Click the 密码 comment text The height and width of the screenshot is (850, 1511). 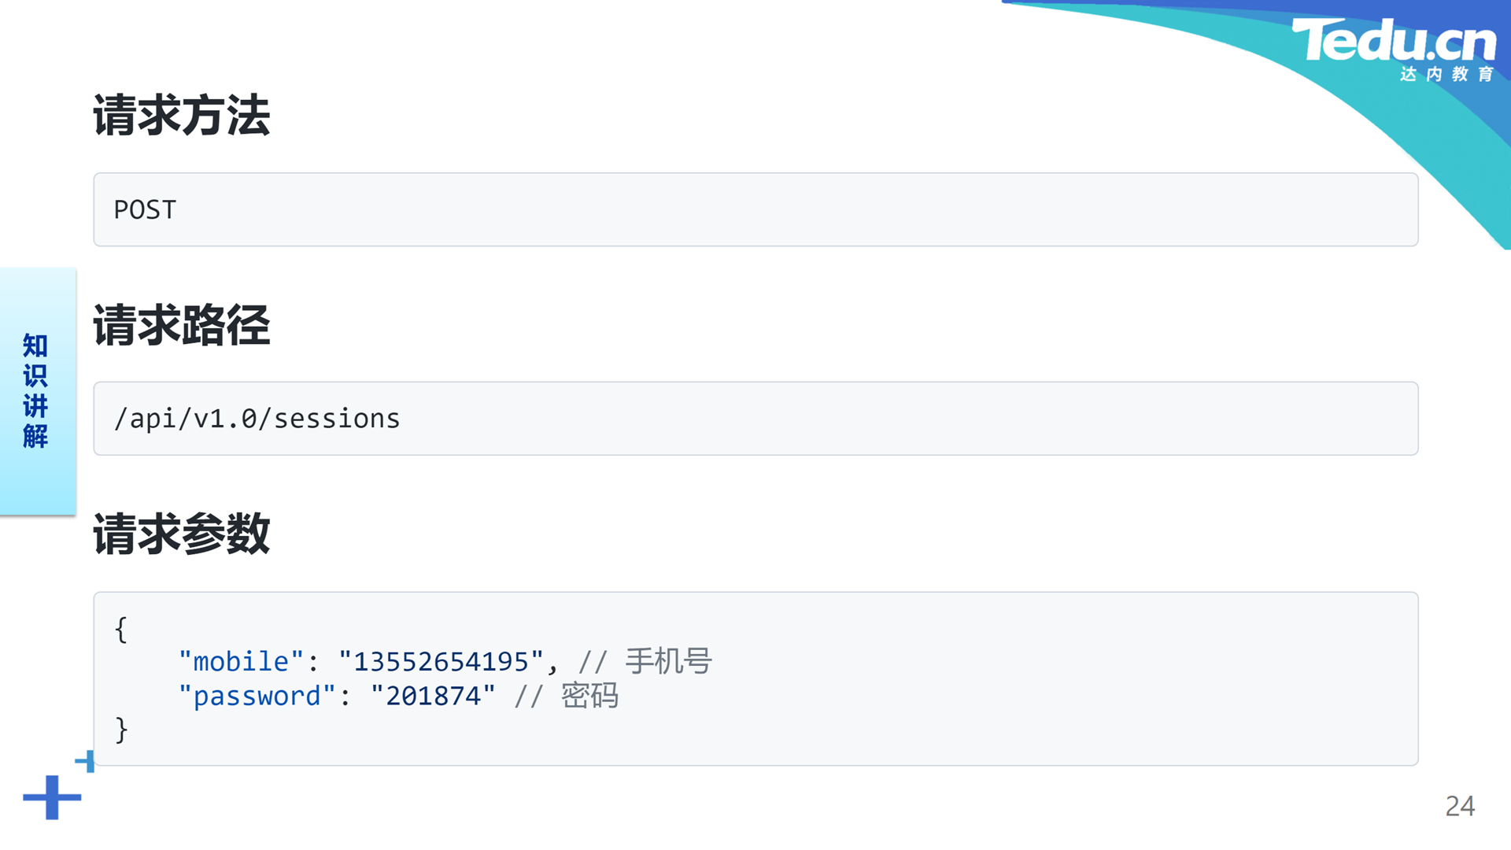[590, 696]
